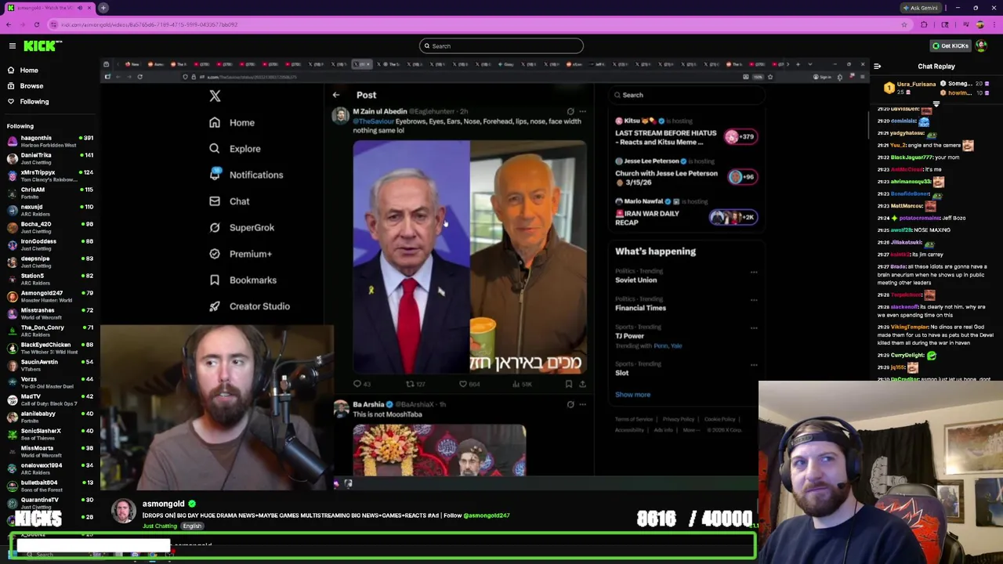The width and height of the screenshot is (1003, 564).
Task: Click Show more under What's happening
Action: pos(632,395)
